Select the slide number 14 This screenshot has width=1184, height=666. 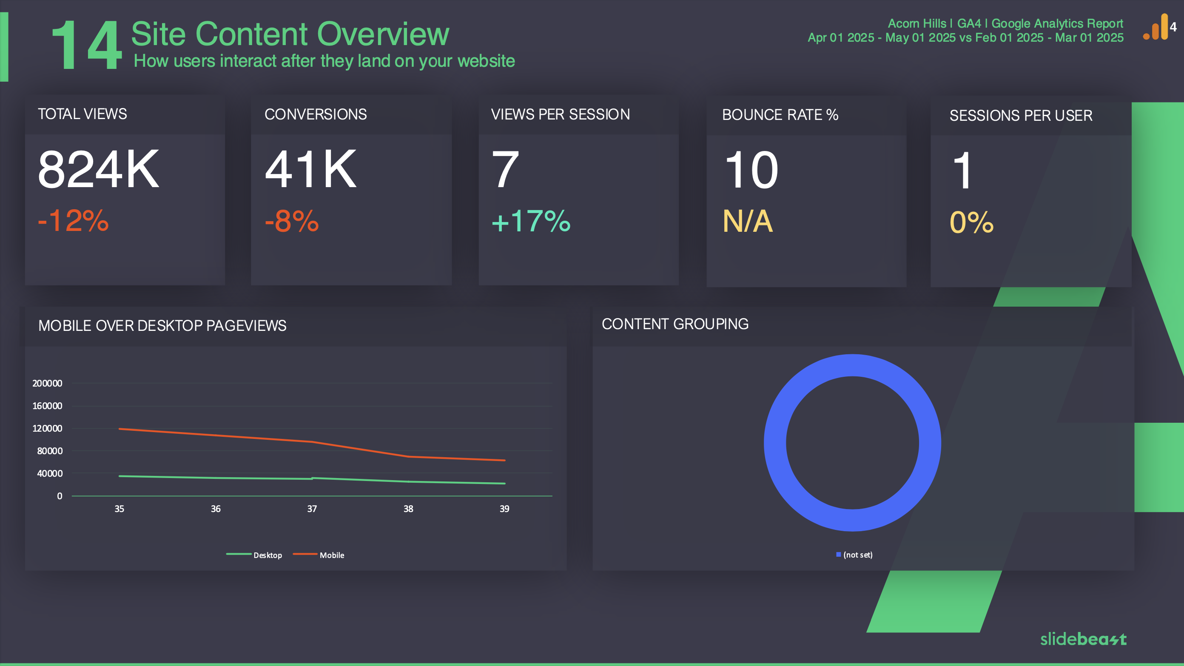pos(86,45)
